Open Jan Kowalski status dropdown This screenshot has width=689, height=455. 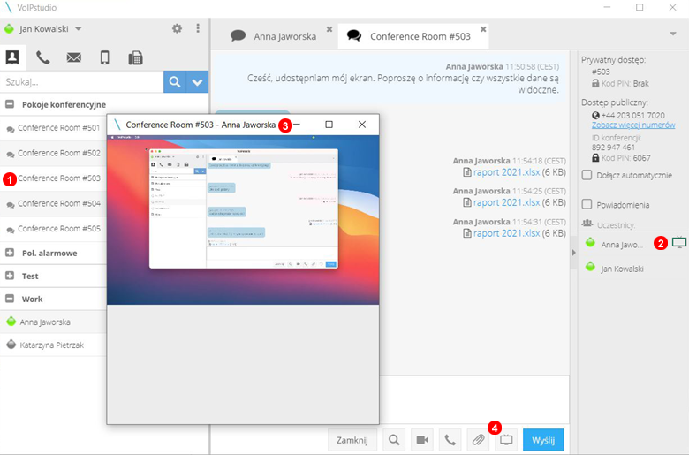point(79,28)
